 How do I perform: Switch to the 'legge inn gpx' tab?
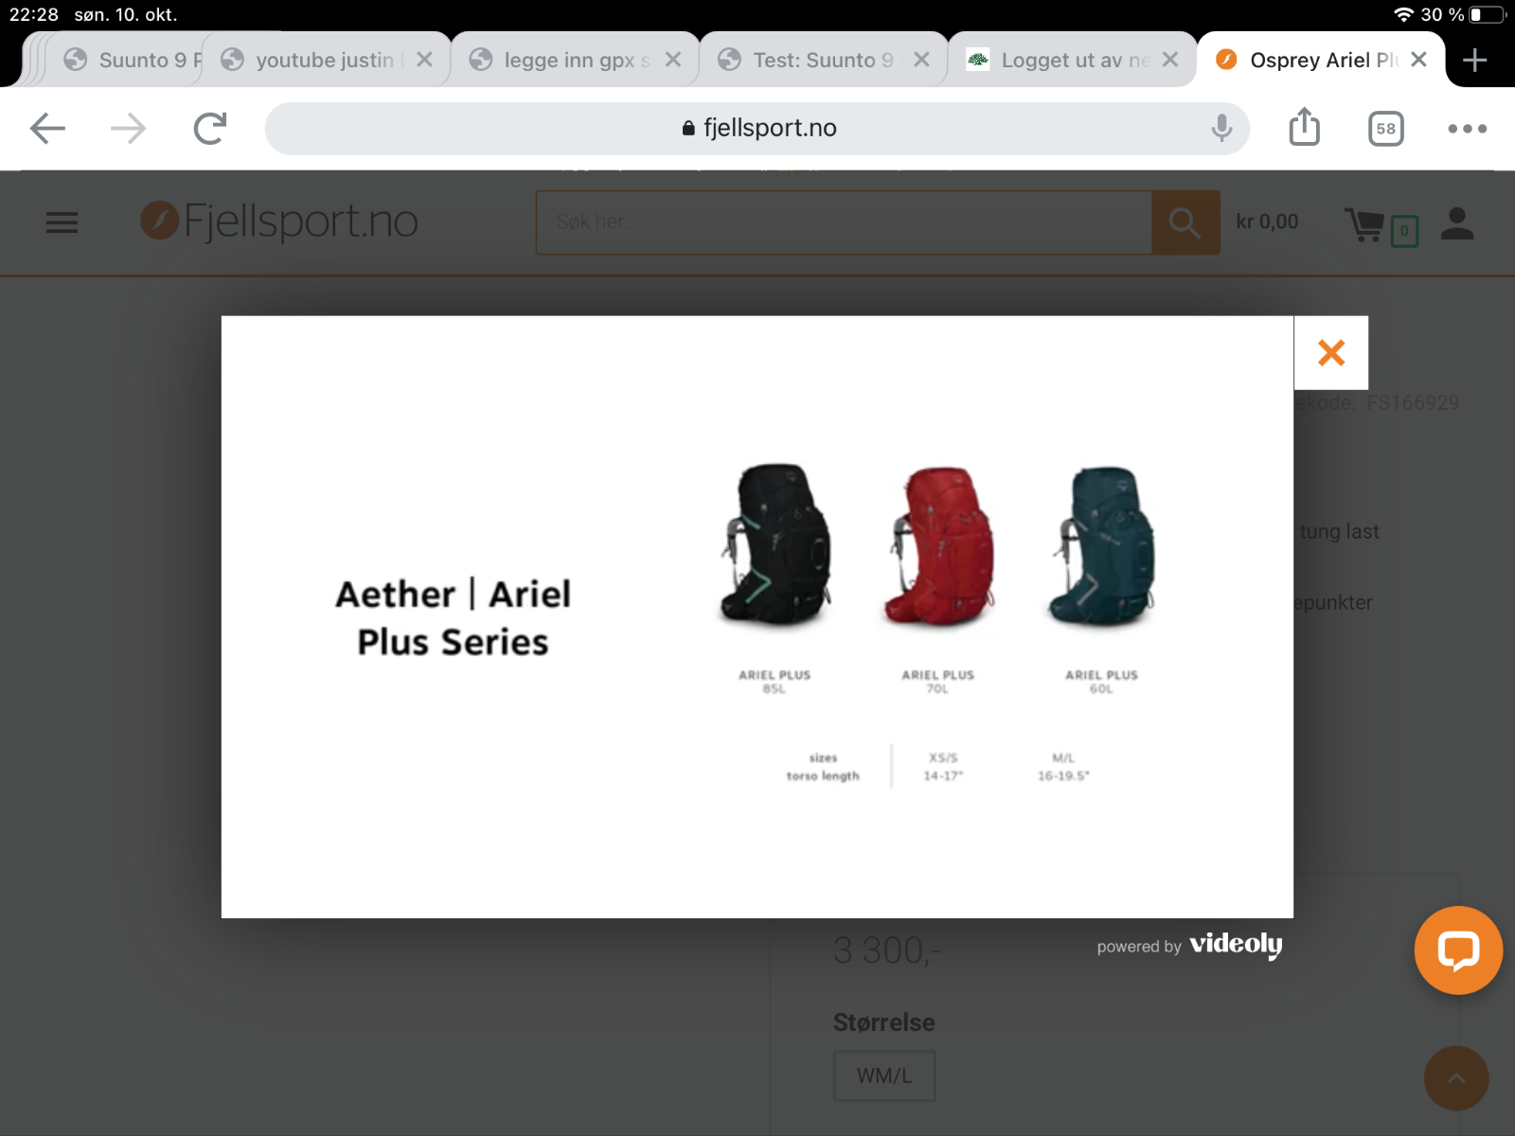coord(568,61)
